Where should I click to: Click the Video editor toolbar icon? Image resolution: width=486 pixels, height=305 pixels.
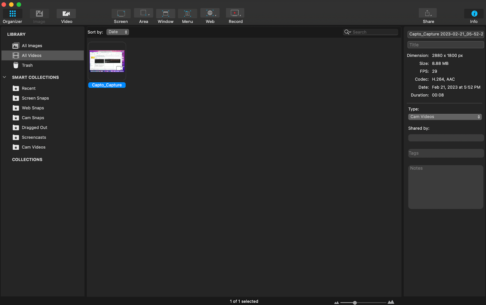pyautogui.click(x=66, y=14)
